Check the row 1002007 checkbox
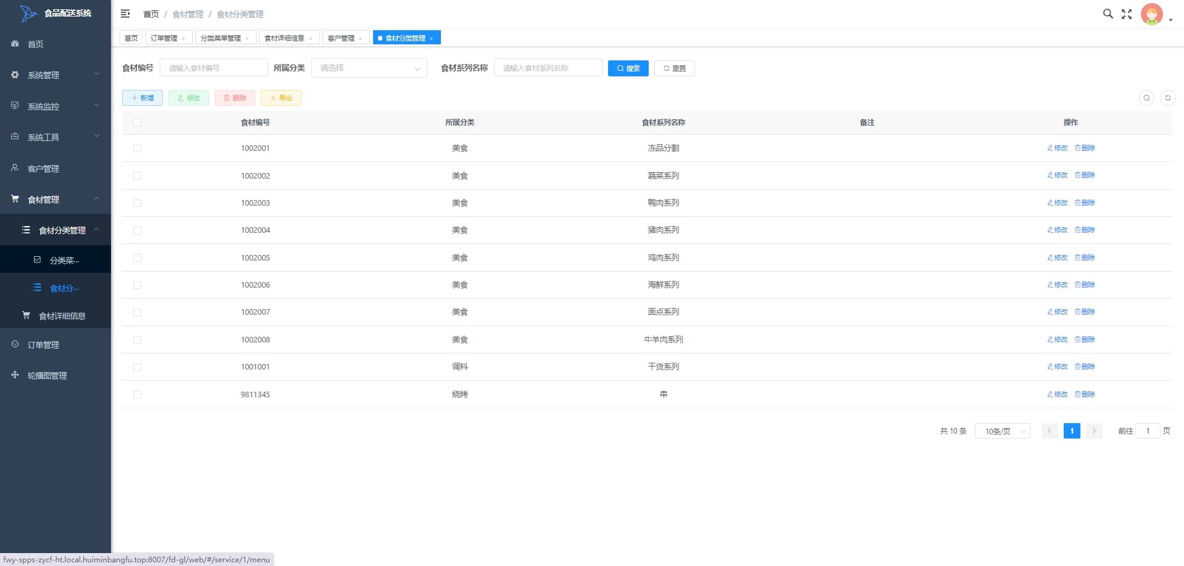The height and width of the screenshot is (566, 1184). click(137, 312)
